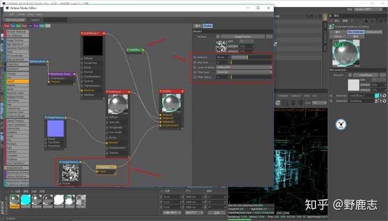Select Displacement entry in node list
388x221 pixels.
click(x=17, y=168)
